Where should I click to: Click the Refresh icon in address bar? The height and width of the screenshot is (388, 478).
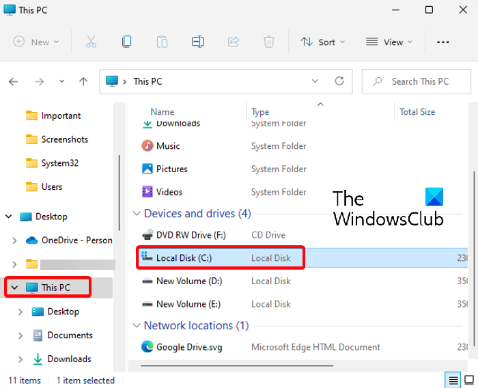click(339, 81)
